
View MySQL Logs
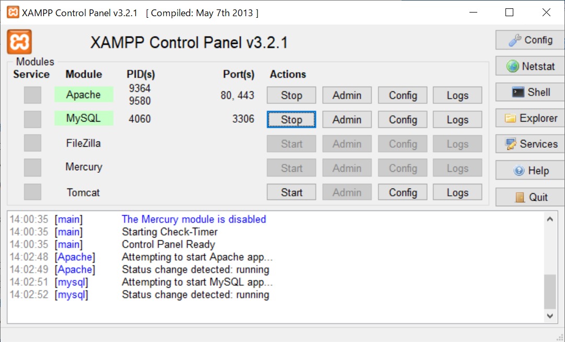coord(457,120)
